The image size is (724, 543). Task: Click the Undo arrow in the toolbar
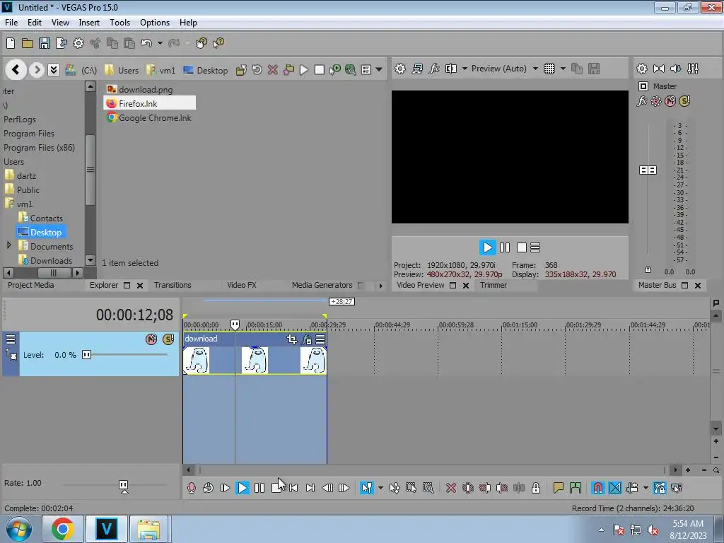pyautogui.click(x=146, y=43)
